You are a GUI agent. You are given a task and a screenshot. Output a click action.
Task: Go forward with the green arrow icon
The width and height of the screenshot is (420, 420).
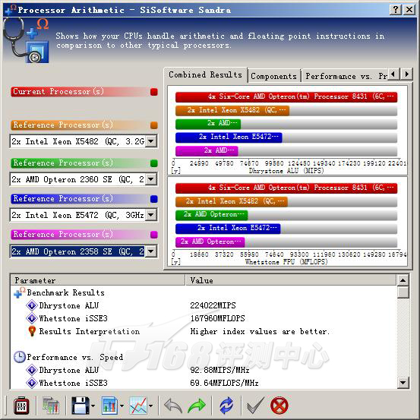pos(197,406)
